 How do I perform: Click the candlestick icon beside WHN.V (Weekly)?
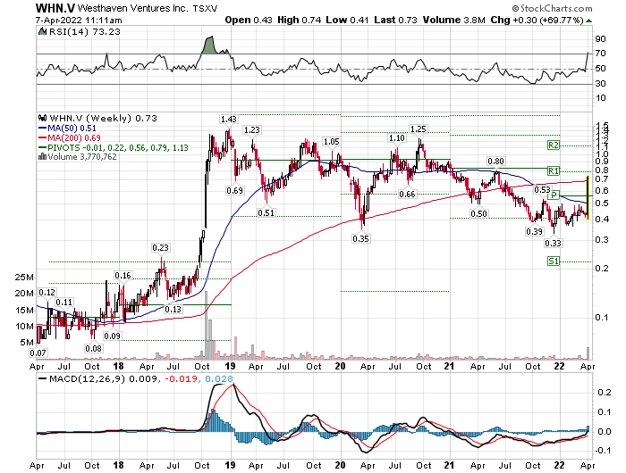[x=42, y=119]
